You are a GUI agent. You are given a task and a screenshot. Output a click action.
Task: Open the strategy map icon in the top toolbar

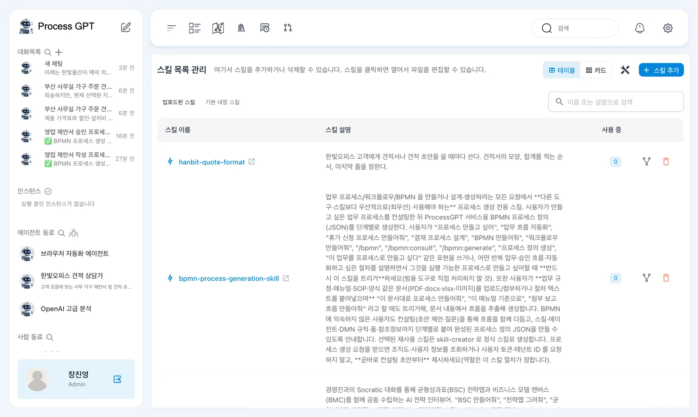[218, 28]
